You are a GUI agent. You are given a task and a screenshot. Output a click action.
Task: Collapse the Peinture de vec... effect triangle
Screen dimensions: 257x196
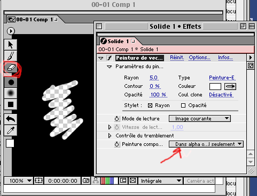pyautogui.click(x=101, y=58)
